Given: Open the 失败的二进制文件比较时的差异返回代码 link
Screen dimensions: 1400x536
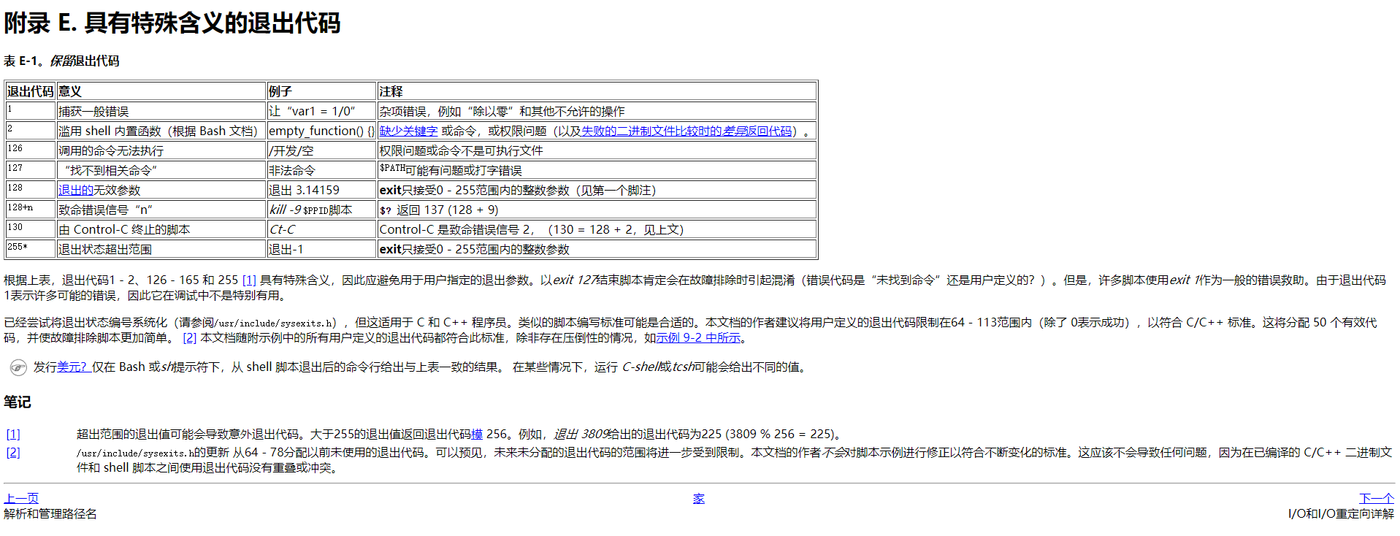Looking at the screenshot, I should [686, 131].
